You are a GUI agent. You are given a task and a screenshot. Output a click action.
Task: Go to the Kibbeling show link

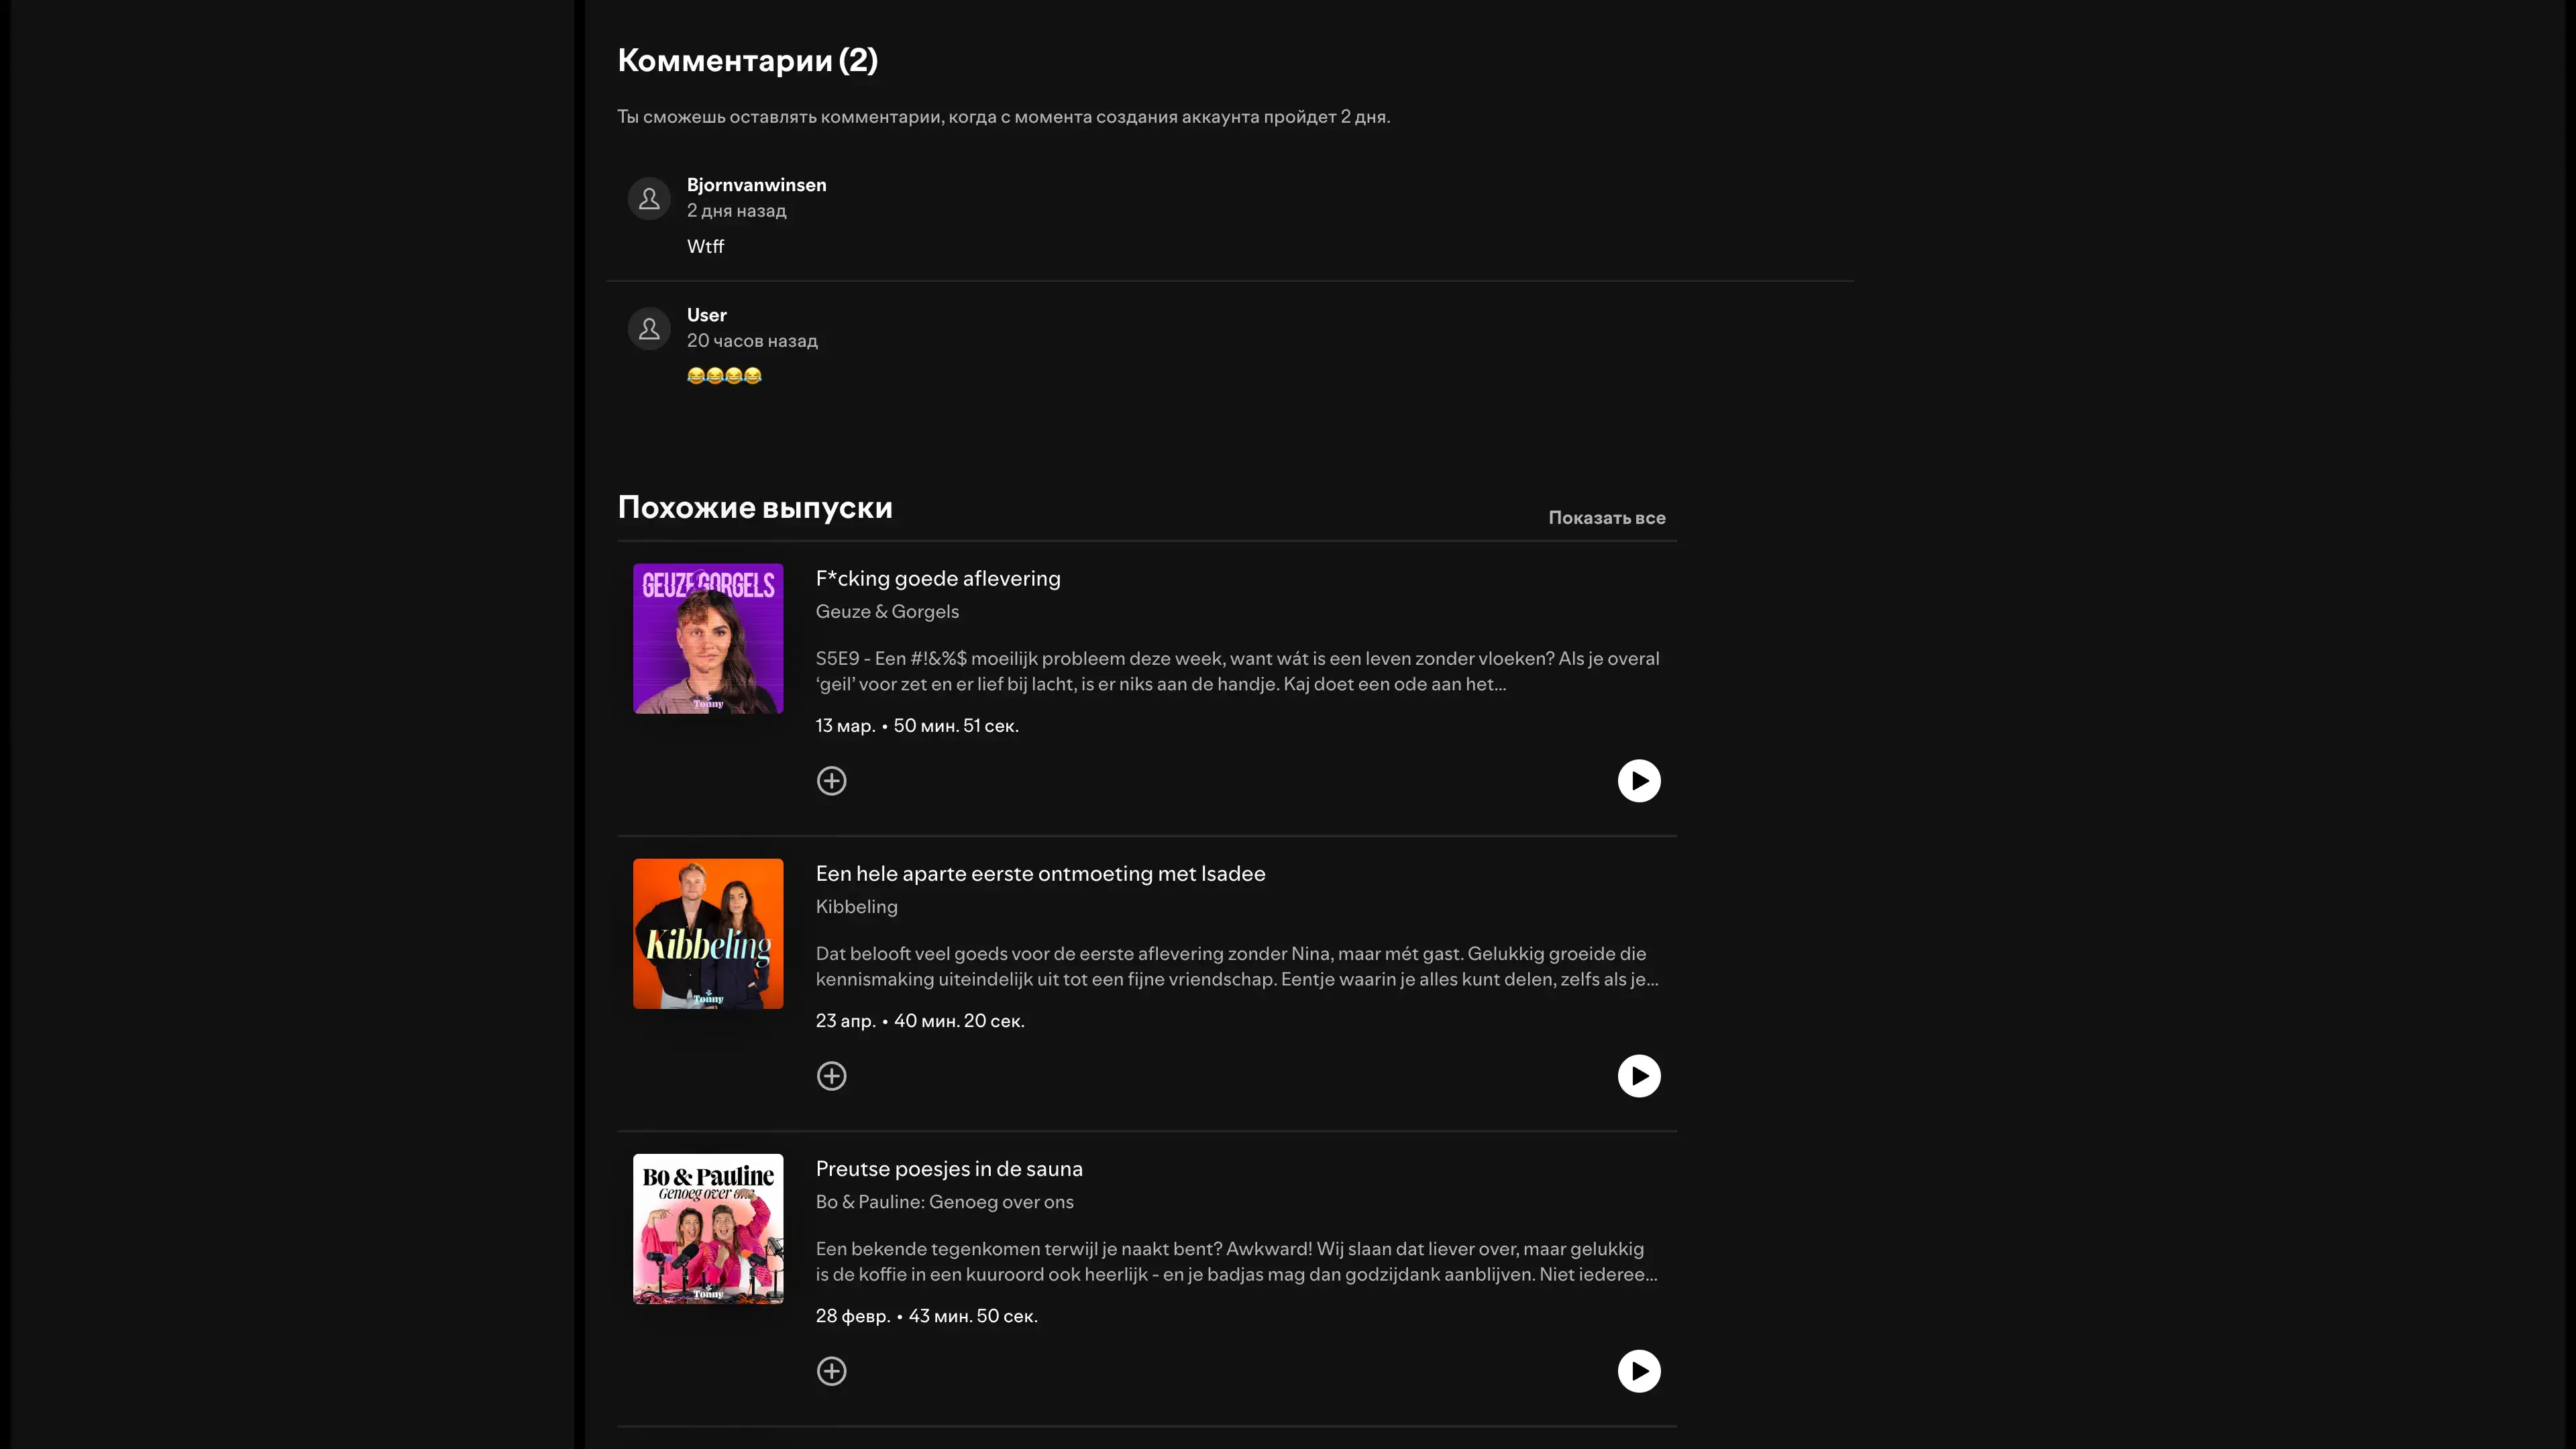pyautogui.click(x=856, y=906)
